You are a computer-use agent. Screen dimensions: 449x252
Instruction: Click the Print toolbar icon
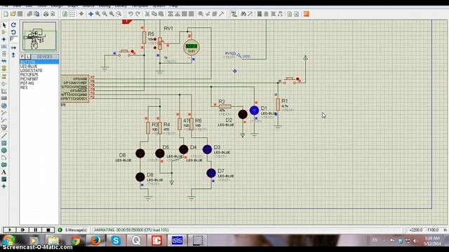[x=46, y=14]
